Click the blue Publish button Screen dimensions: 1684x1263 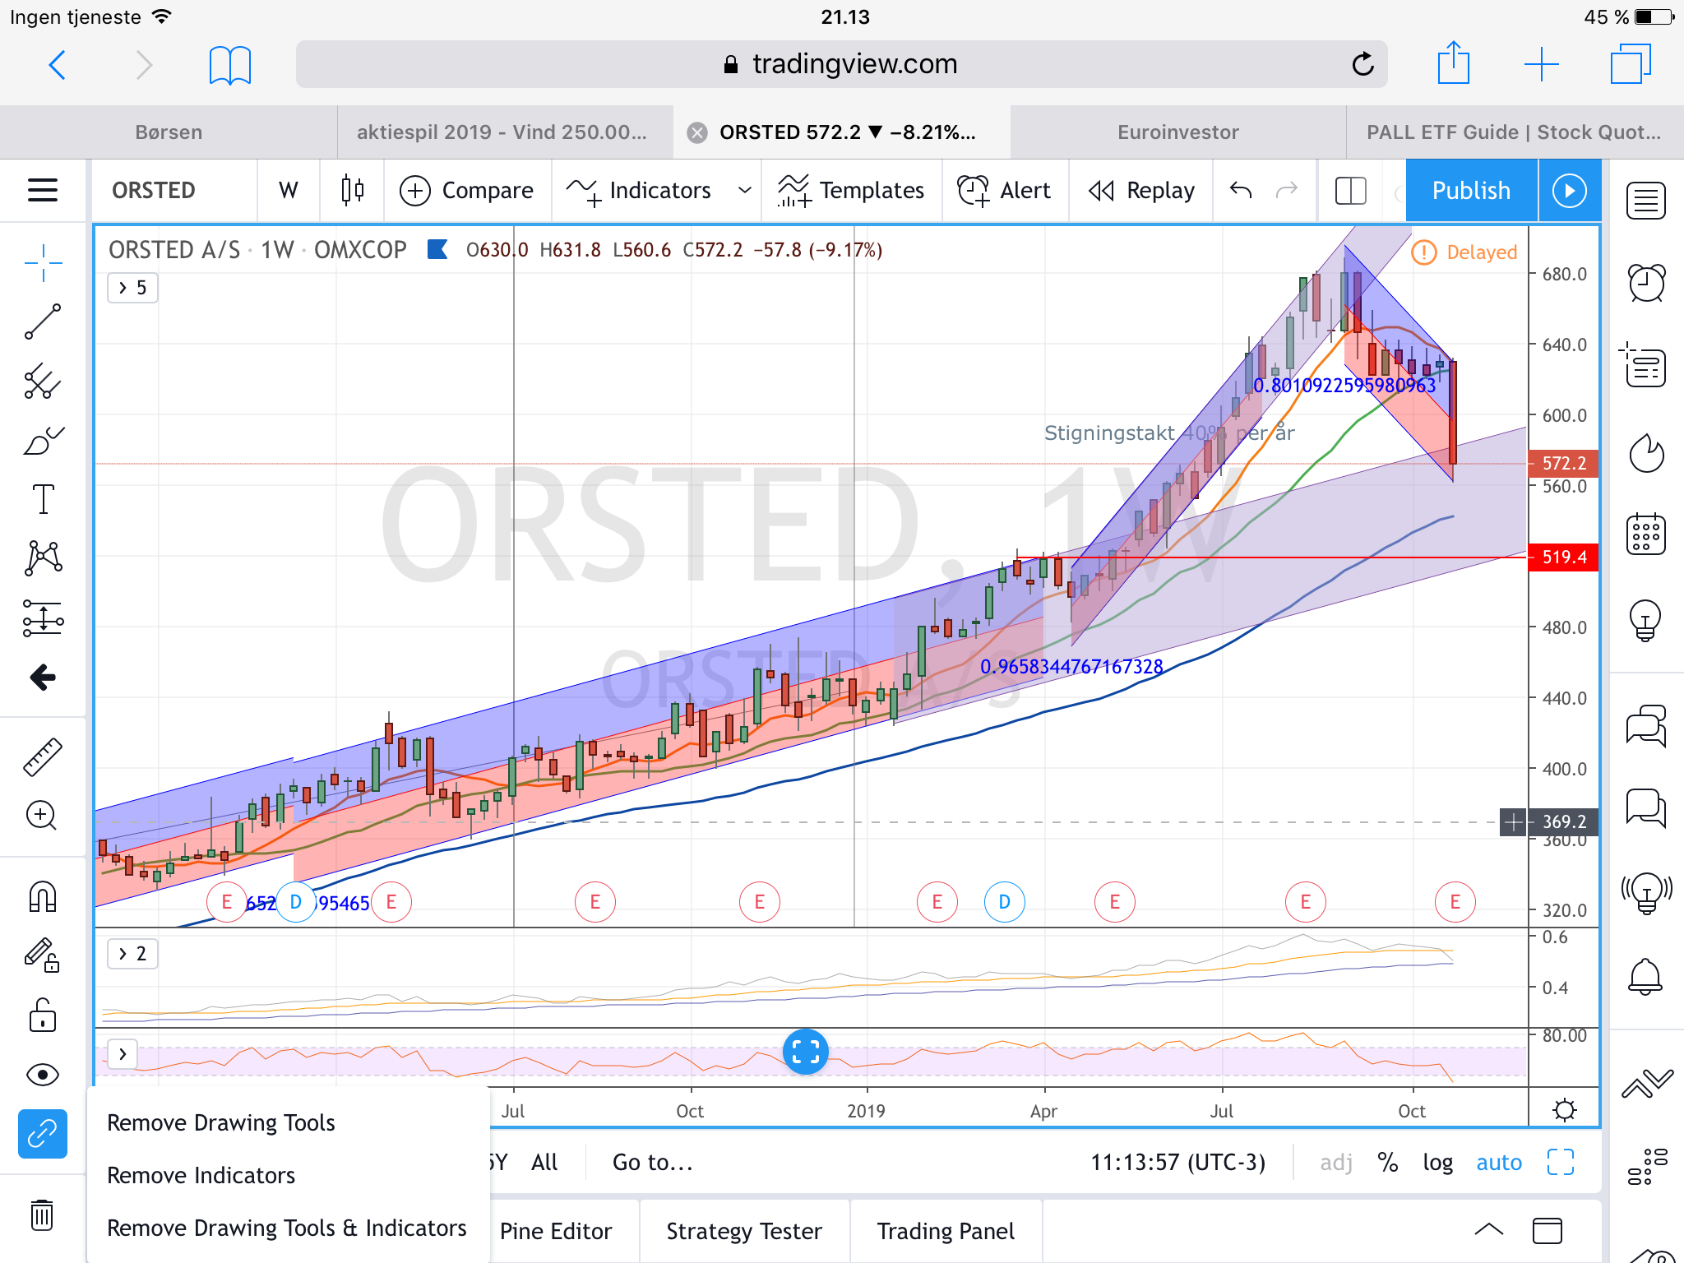(1471, 191)
